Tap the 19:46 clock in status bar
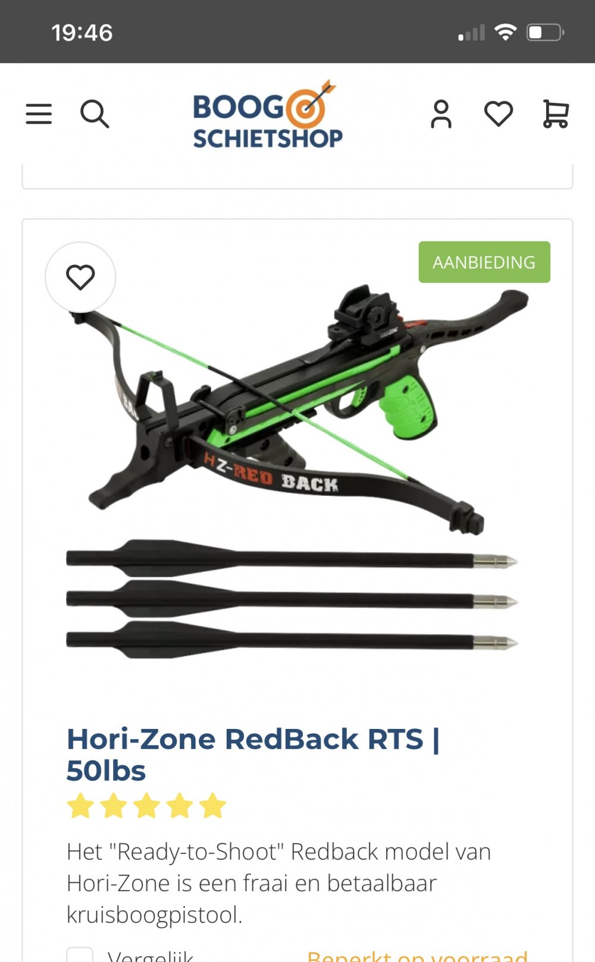 [x=82, y=33]
